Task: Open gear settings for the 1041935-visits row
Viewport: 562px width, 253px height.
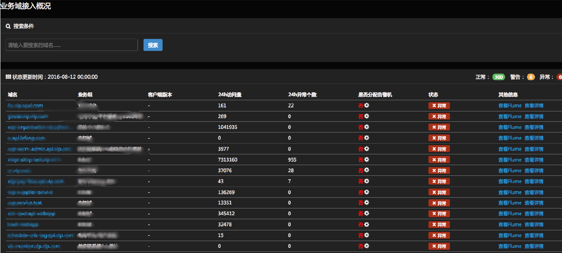Action: [x=366, y=127]
